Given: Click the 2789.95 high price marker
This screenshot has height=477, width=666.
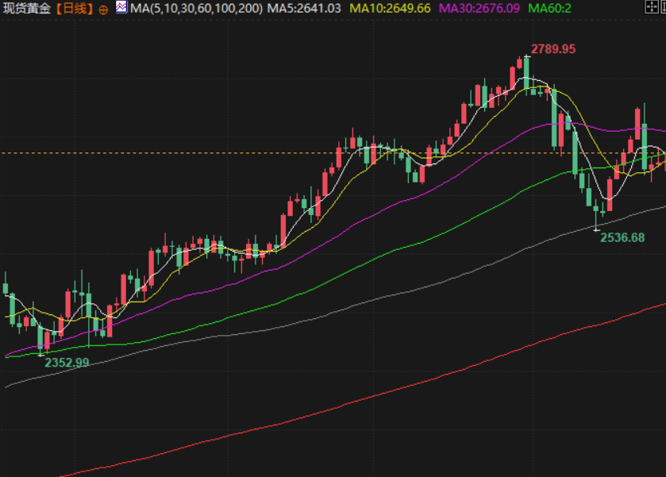Looking at the screenshot, I should (553, 48).
